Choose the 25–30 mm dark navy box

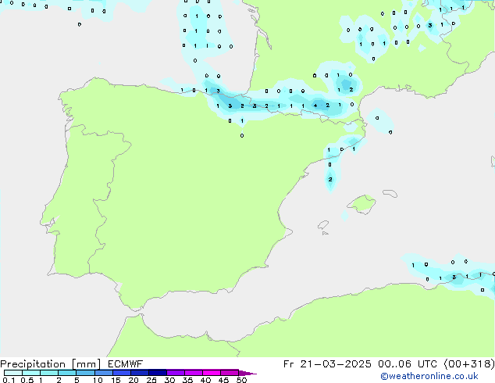pyautogui.click(x=158, y=373)
